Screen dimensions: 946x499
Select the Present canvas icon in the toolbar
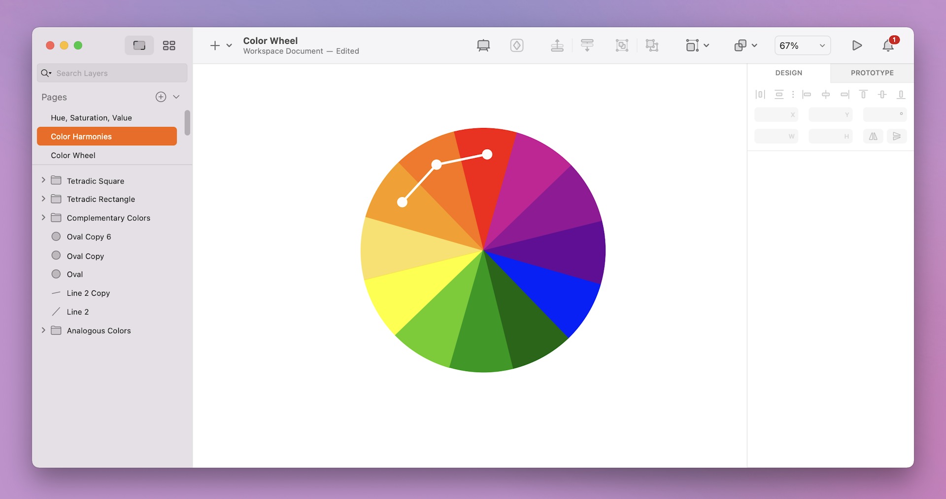tap(483, 45)
